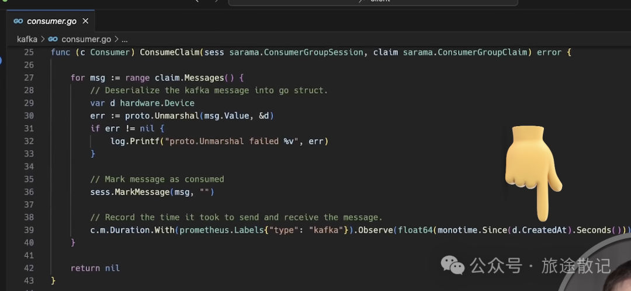
Task: Click the sarama.ConsumerGroupClaim type
Action: (465, 53)
